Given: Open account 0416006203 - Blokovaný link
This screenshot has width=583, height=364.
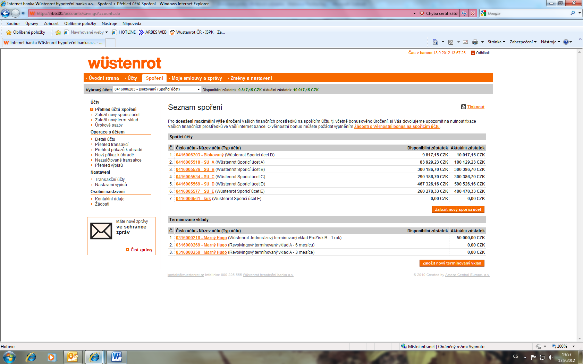Looking at the screenshot, I should click(200, 155).
